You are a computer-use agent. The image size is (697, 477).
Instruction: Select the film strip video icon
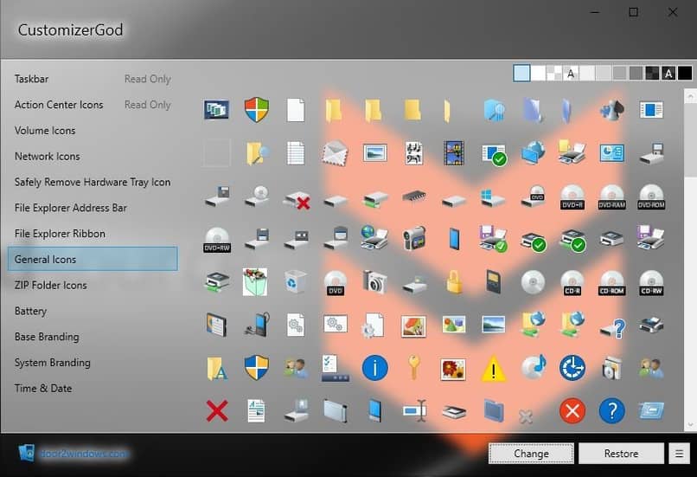coord(454,153)
